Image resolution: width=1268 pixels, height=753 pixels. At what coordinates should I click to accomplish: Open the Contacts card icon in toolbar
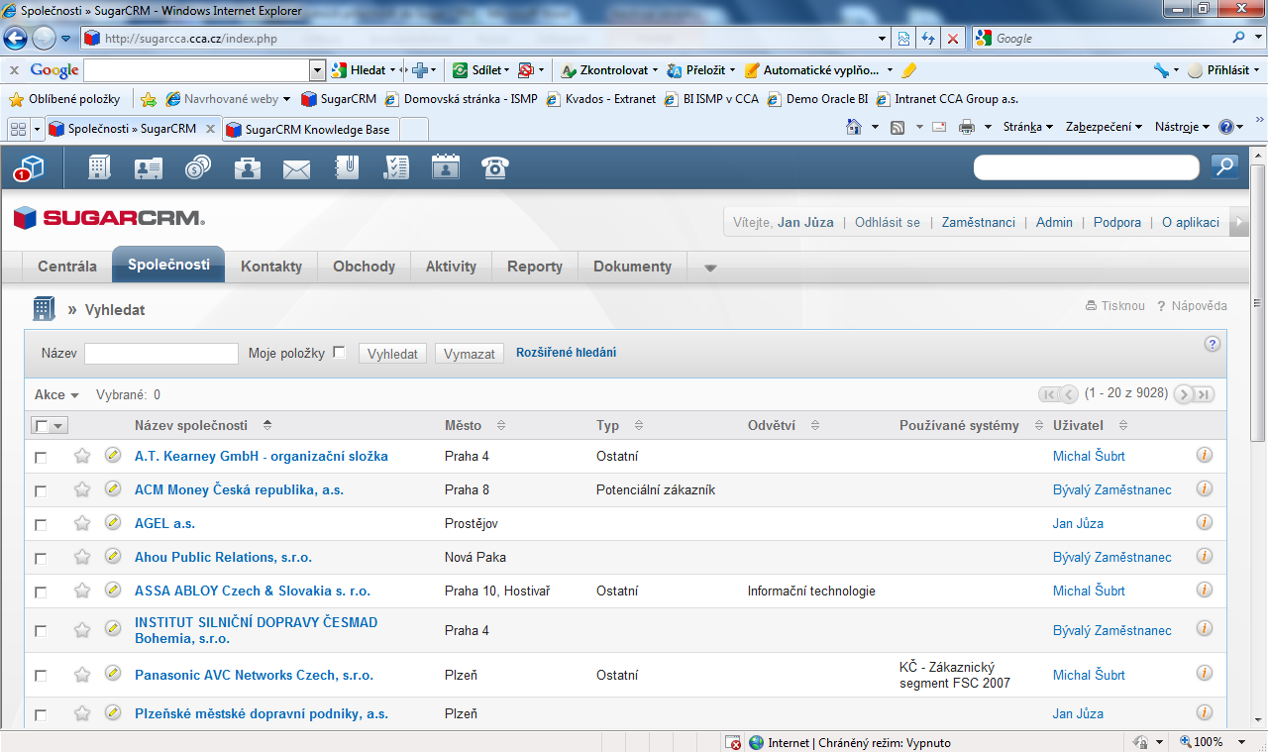coord(149,167)
